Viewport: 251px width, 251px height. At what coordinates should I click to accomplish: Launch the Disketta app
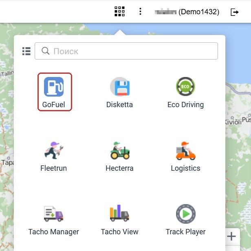[119, 92]
